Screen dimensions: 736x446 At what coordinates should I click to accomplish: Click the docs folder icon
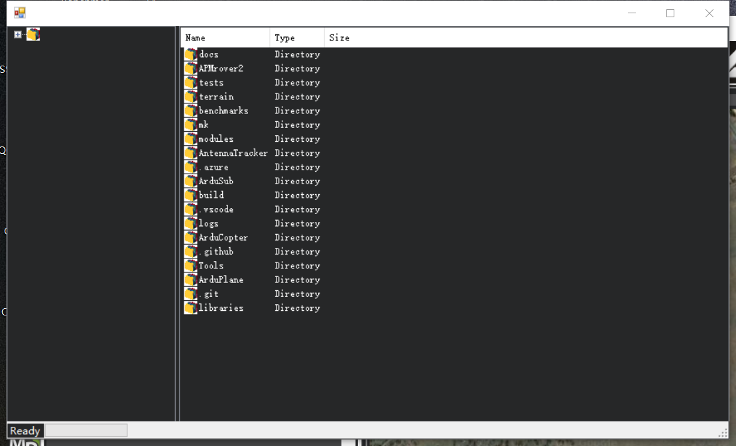[x=190, y=54]
